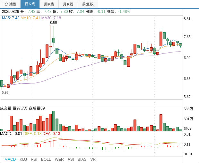This screenshot has height=163, width=199.
Task: Click the DIFF: 0.13 value
Action: pos(32,134)
